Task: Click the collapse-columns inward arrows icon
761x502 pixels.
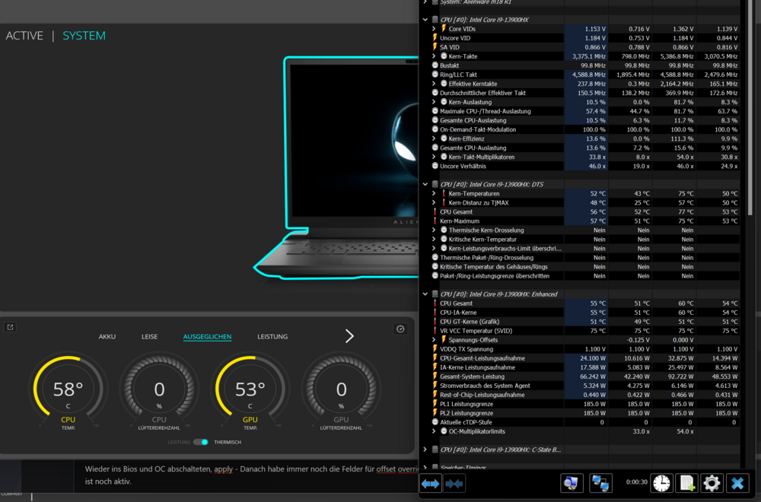Action: click(454, 483)
